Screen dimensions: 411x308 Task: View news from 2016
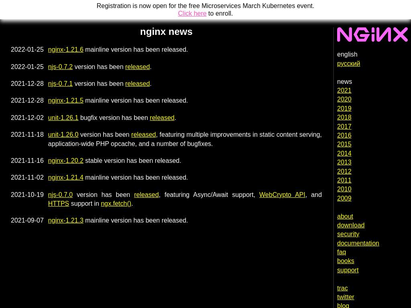tap(344, 136)
